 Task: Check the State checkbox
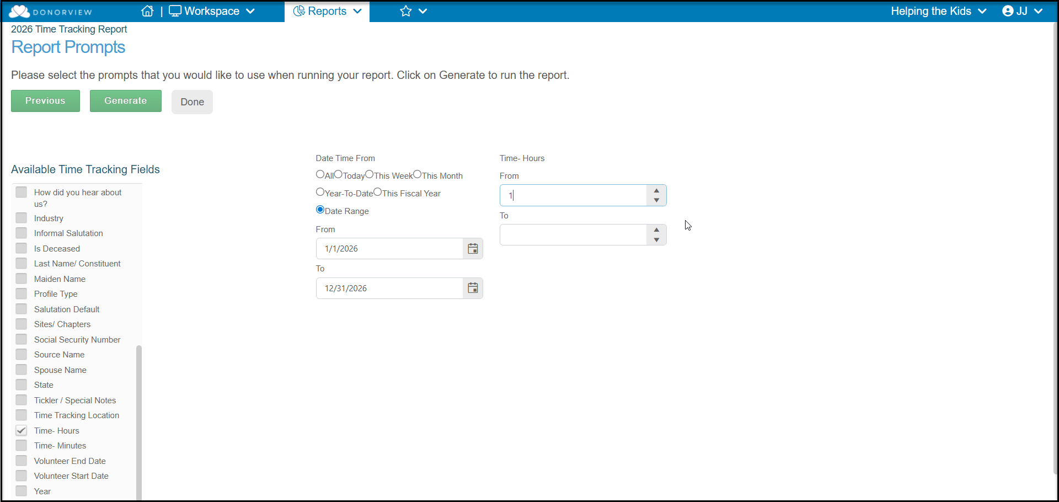point(22,384)
